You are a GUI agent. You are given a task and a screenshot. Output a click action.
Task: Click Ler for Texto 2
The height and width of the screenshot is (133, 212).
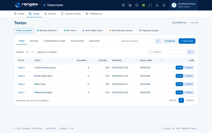[179, 84]
